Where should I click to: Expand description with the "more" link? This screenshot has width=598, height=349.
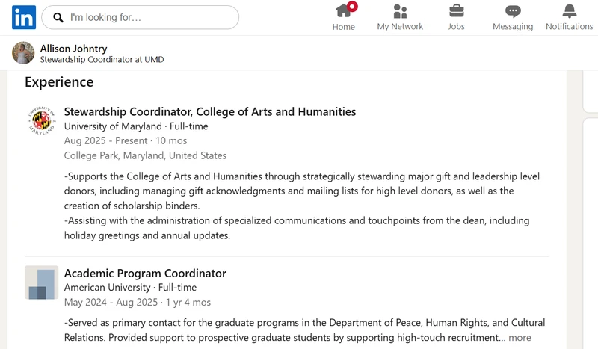520,338
